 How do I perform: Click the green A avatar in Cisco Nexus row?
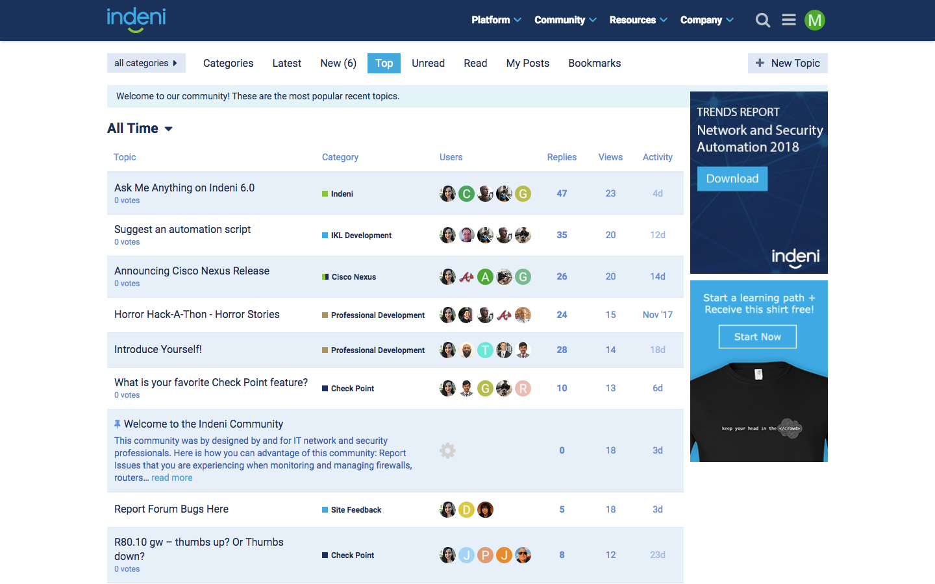coord(485,276)
